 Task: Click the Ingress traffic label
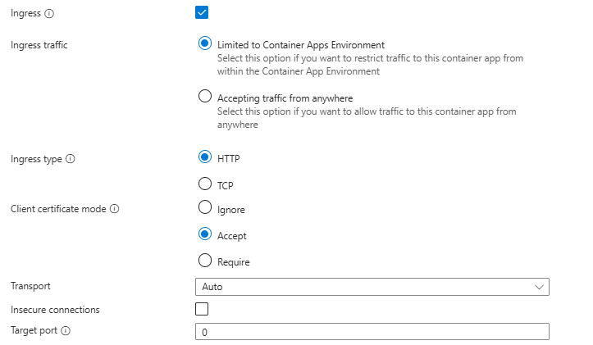pos(39,45)
